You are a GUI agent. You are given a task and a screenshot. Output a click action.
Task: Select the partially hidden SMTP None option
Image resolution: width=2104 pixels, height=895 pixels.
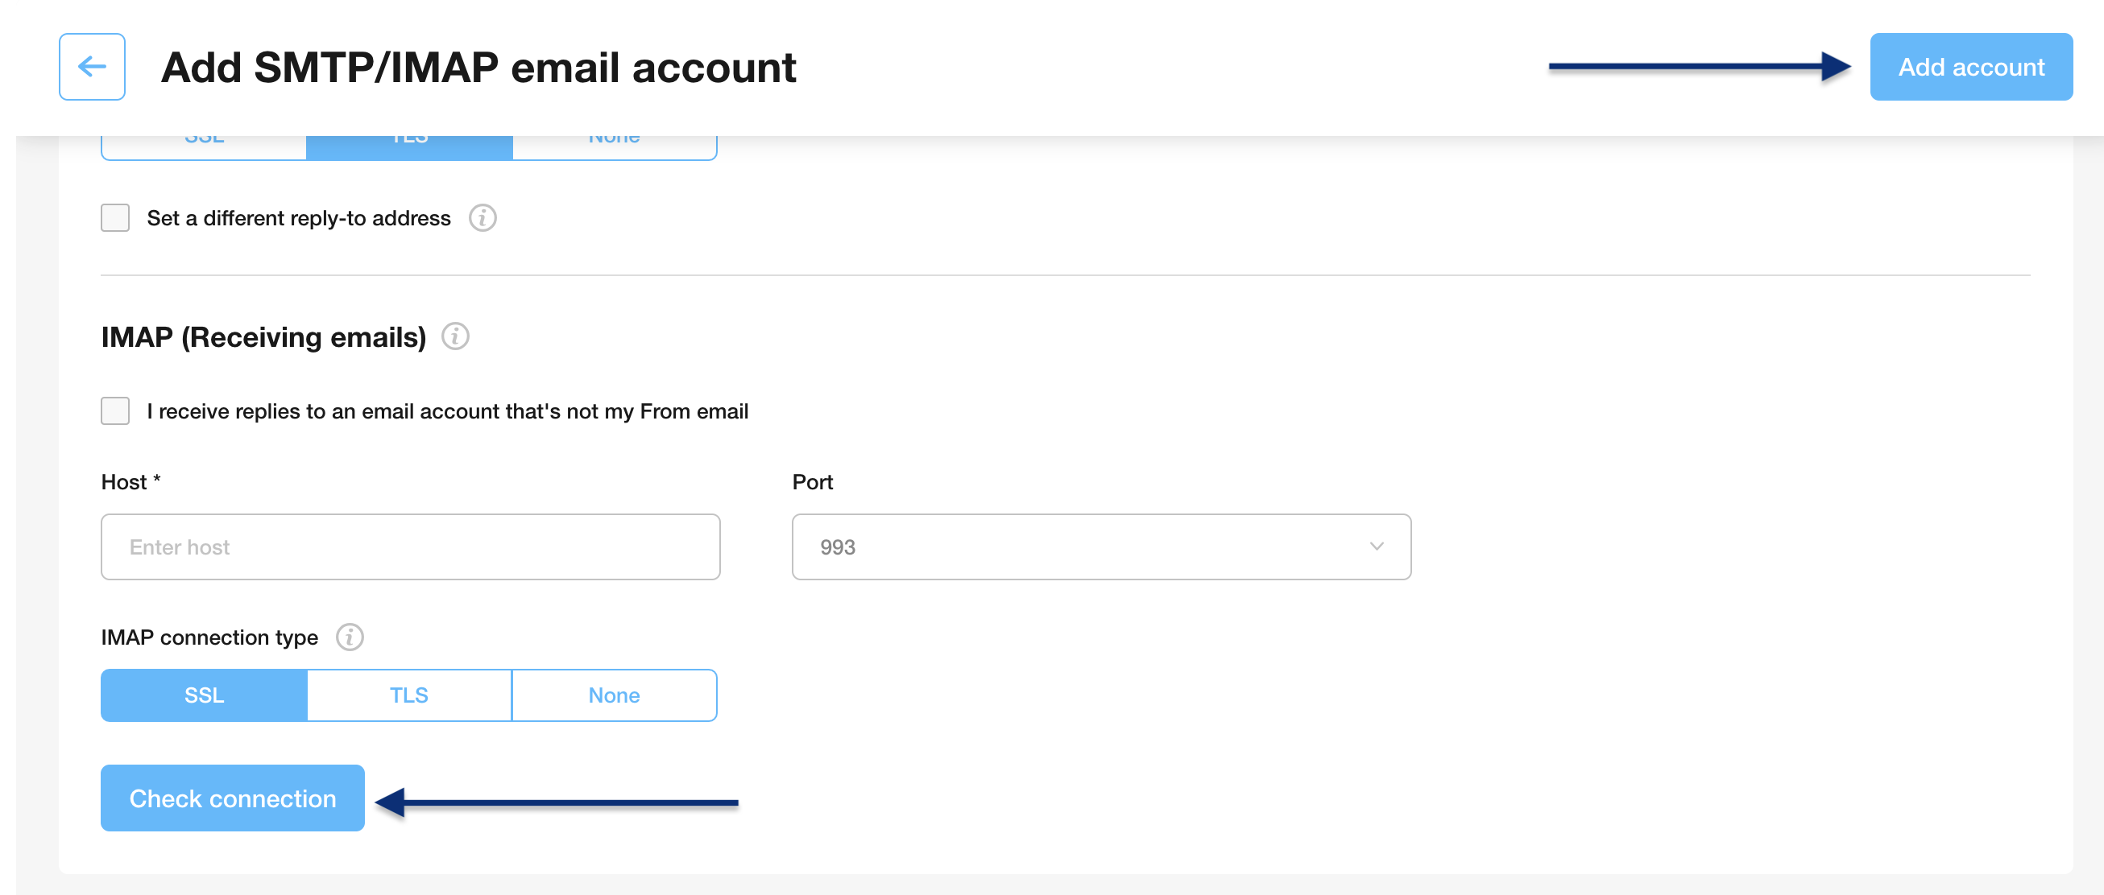pyautogui.click(x=615, y=147)
